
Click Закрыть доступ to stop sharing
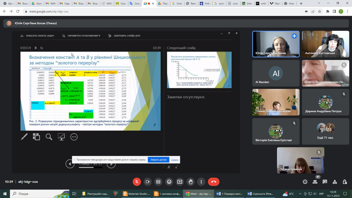[x=158, y=160]
